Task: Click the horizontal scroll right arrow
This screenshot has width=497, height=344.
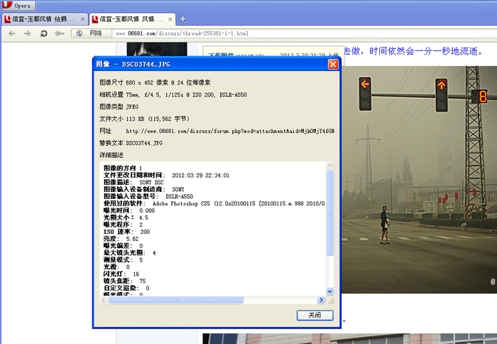Action: click(321, 300)
